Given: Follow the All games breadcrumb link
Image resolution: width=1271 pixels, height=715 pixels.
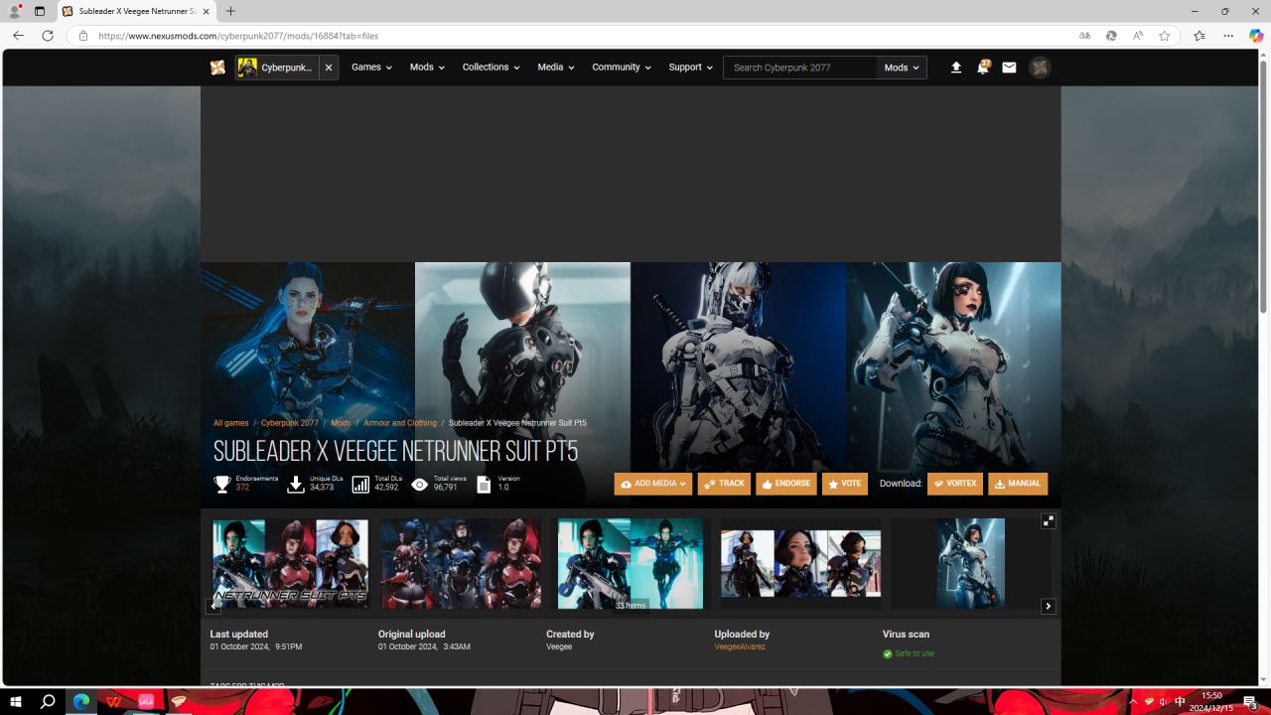Looking at the screenshot, I should tap(231, 423).
